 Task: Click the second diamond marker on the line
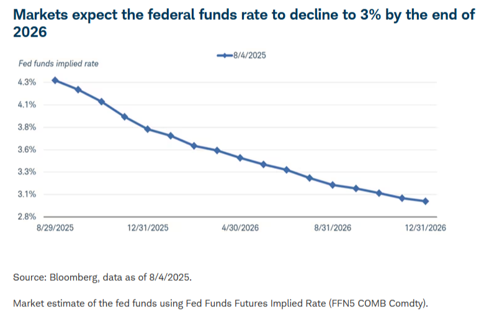click(78, 90)
